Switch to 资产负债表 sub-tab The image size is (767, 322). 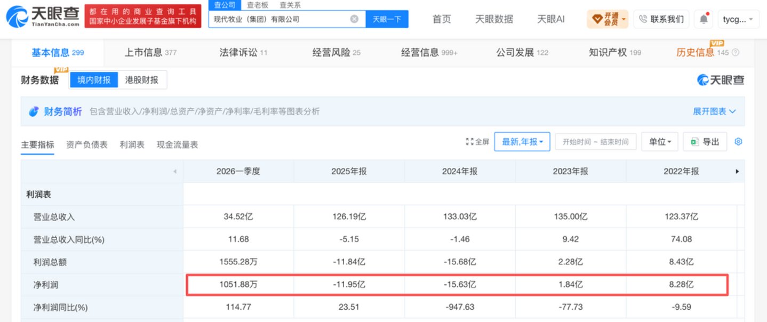(87, 144)
